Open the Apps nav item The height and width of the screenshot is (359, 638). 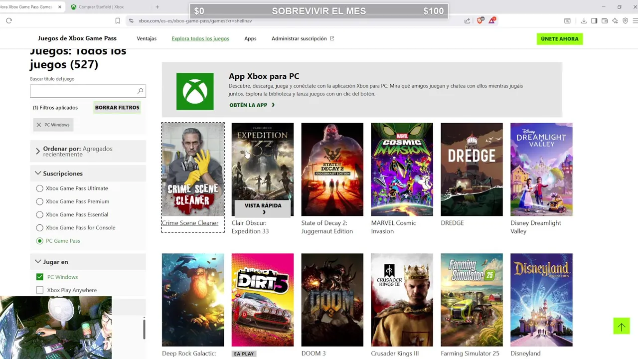[250, 38]
